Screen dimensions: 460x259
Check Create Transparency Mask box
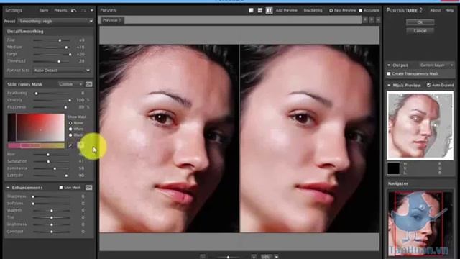(x=389, y=73)
